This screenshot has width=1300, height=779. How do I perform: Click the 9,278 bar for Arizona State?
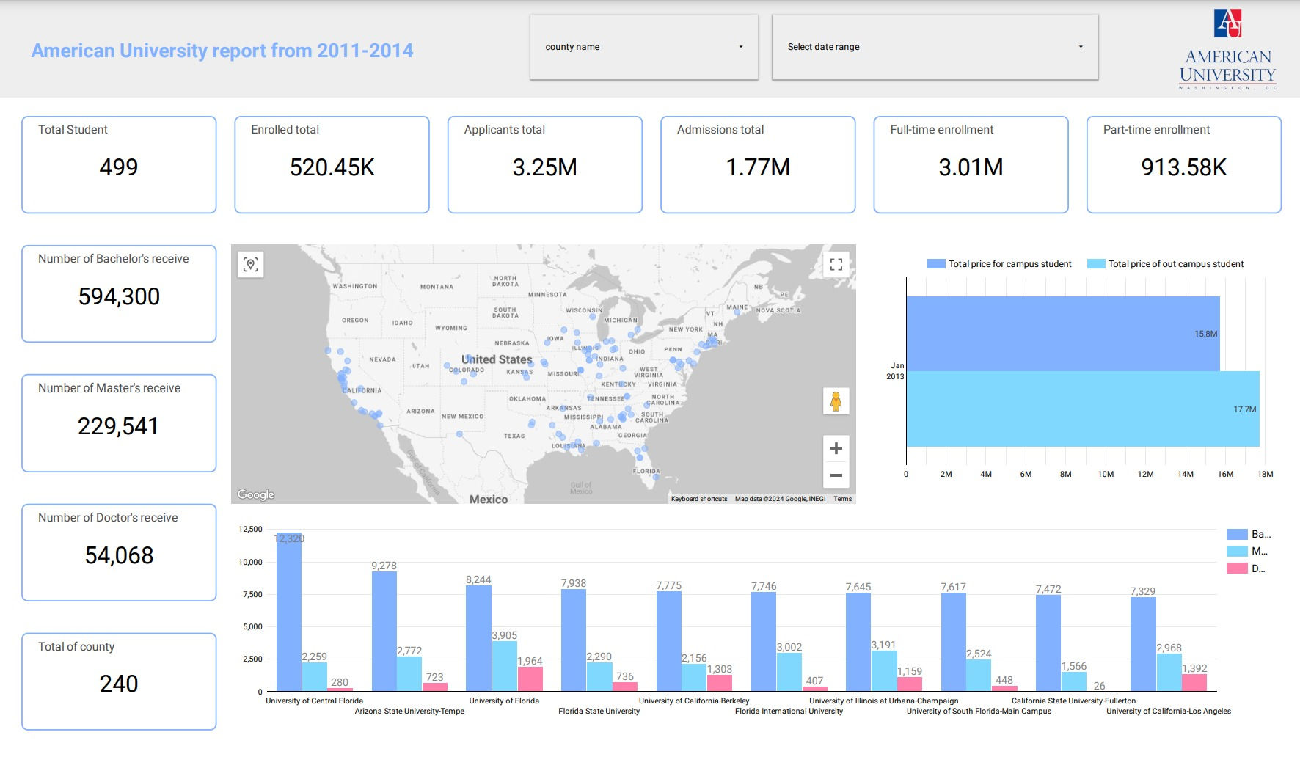pyautogui.click(x=384, y=631)
